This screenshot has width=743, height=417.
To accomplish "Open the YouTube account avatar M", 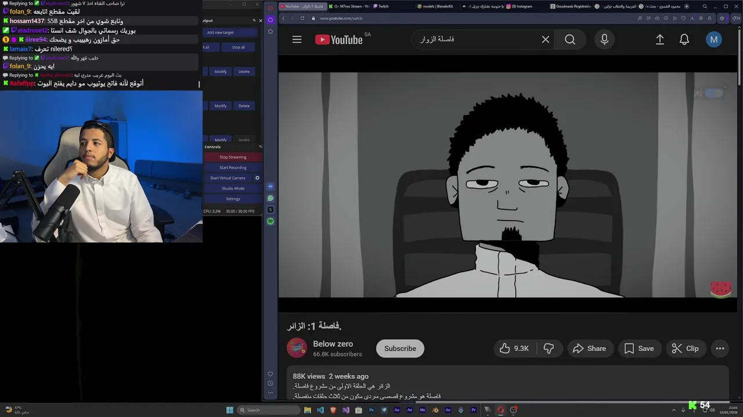I will [713, 39].
